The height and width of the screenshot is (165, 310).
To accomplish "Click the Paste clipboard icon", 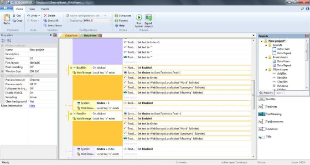I will pyautogui.click(x=6, y=18).
